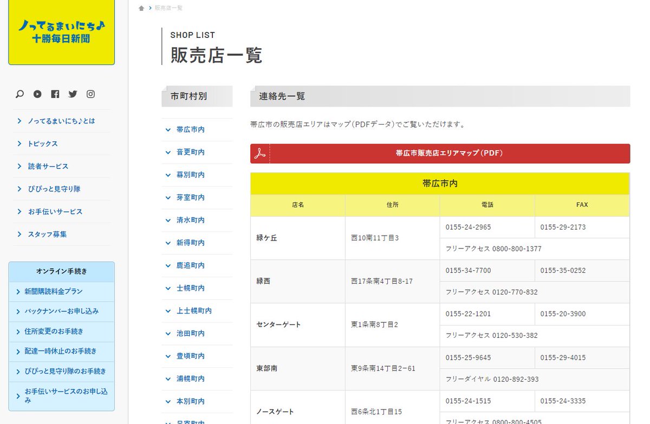Open トピックス menu item

[x=62, y=143]
